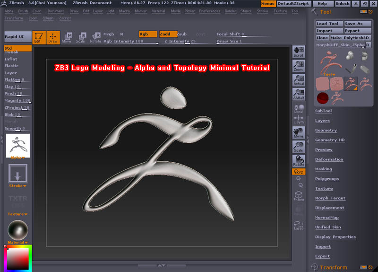The width and height of the screenshot is (378, 272).
Task: Toggle the Zadd sculpt mode
Action: 167,34
